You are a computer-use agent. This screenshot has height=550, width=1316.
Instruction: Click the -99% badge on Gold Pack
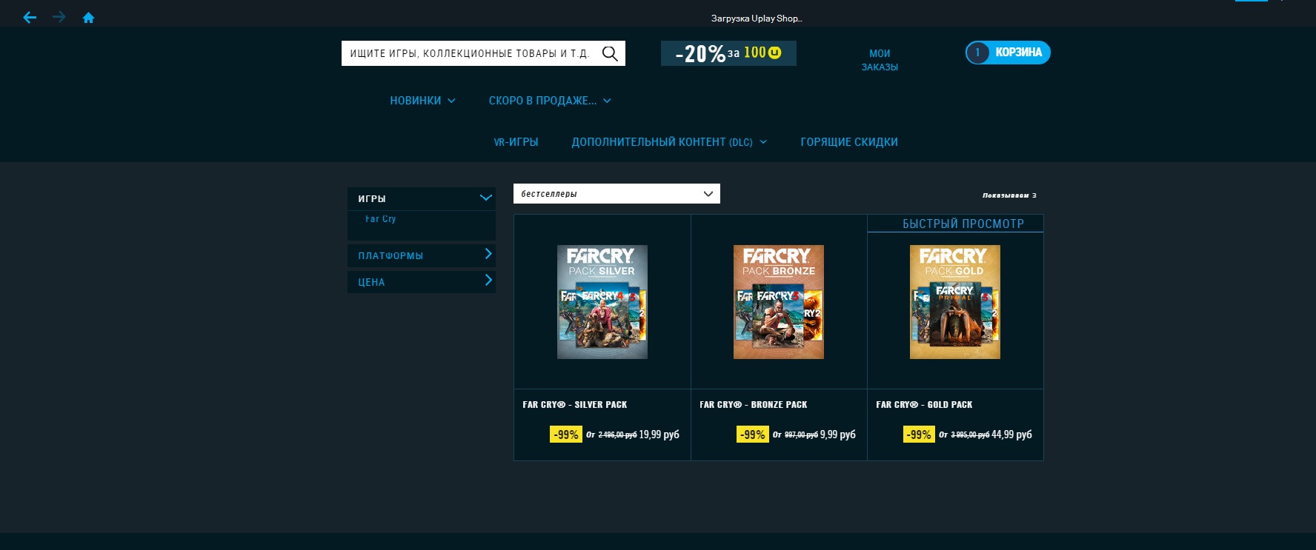919,435
